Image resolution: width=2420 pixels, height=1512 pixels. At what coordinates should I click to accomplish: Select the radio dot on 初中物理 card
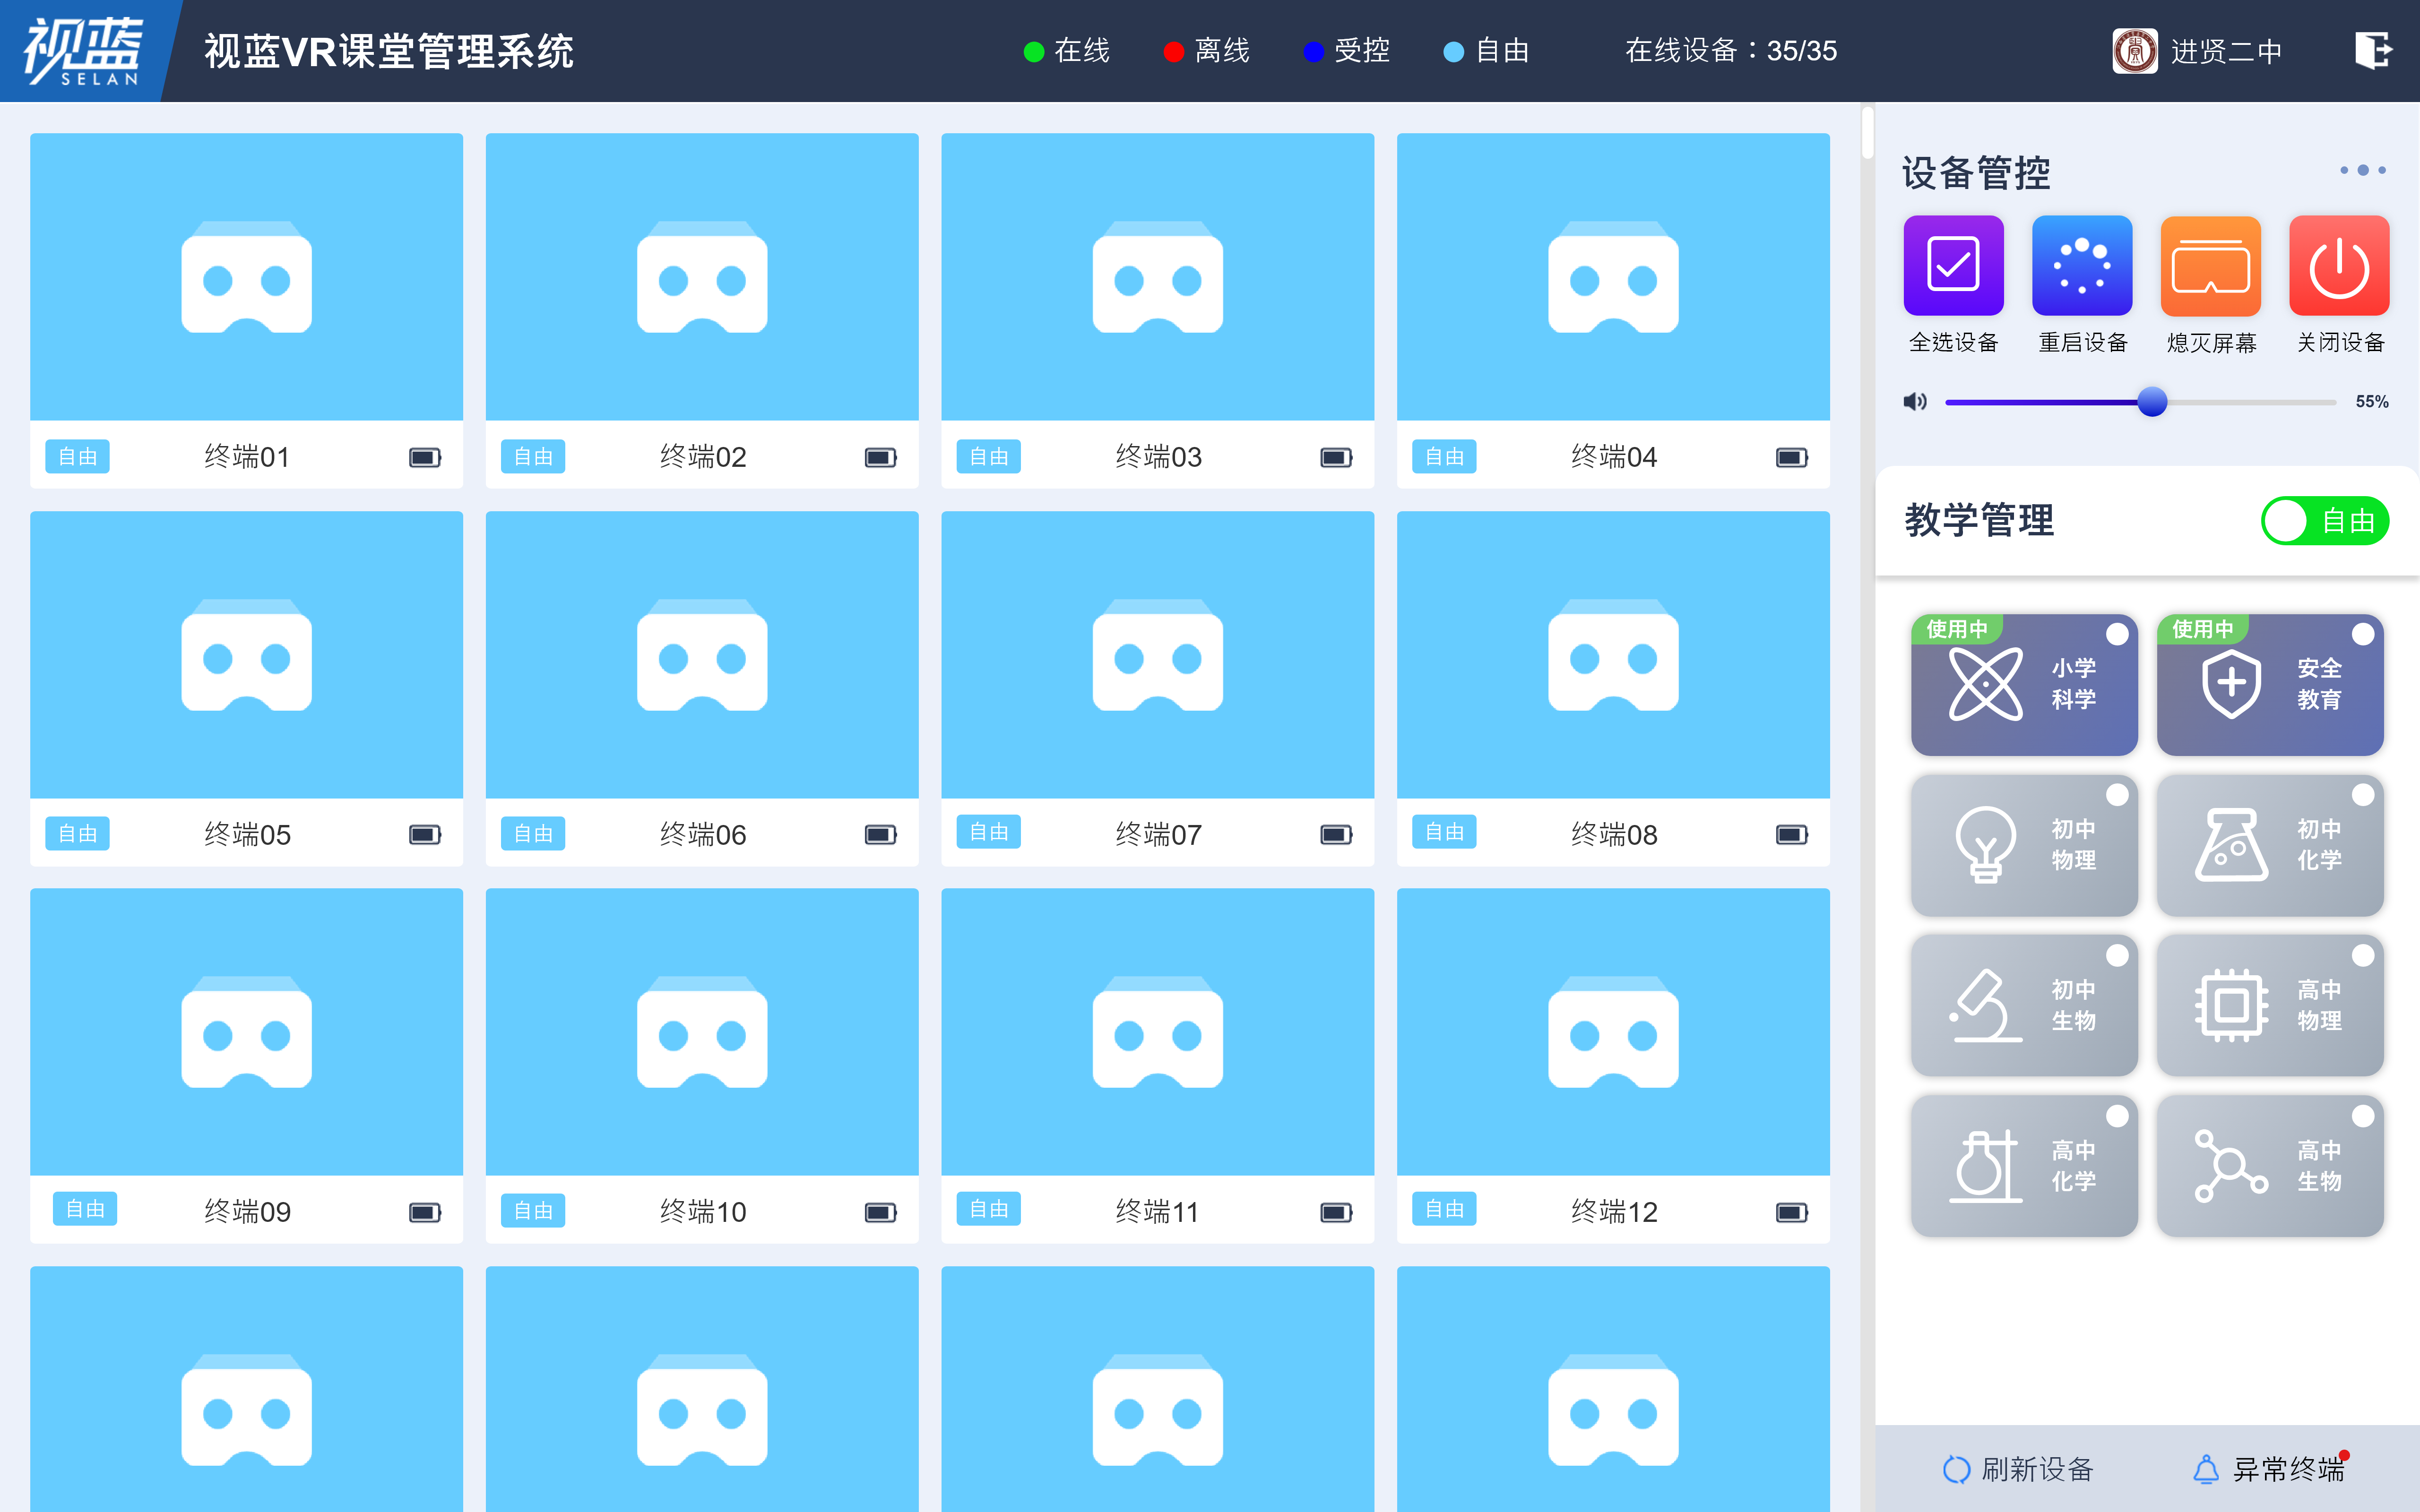[2117, 795]
